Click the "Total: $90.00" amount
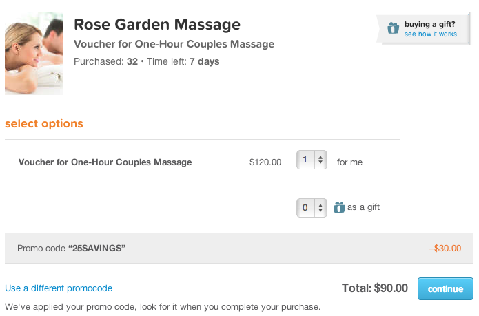Image resolution: width=479 pixels, height=316 pixels. tap(375, 288)
